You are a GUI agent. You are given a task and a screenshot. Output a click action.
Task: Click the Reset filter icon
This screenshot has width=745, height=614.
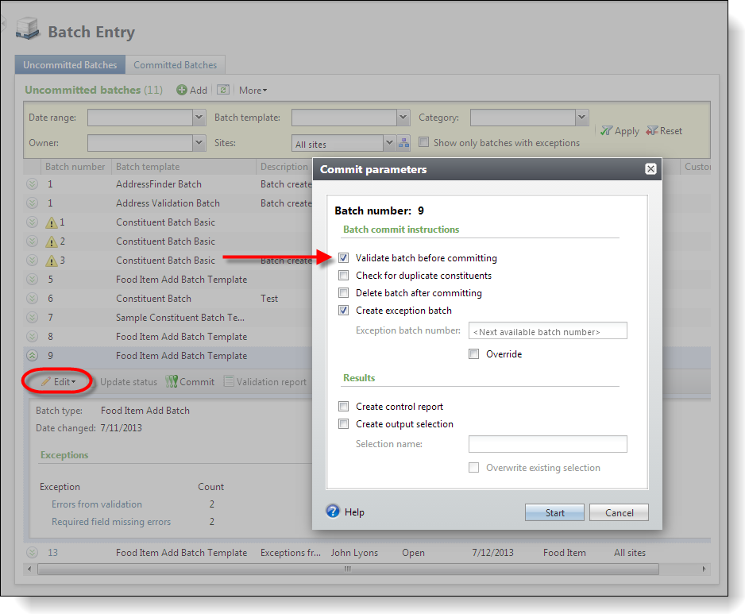(x=652, y=131)
